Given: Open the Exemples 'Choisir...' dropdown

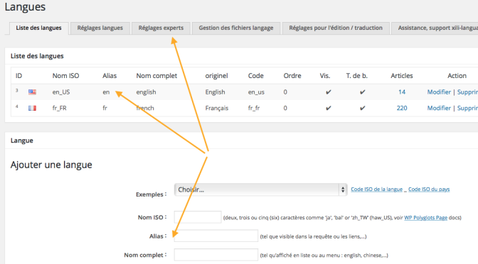Looking at the screenshot, I should (260, 189).
